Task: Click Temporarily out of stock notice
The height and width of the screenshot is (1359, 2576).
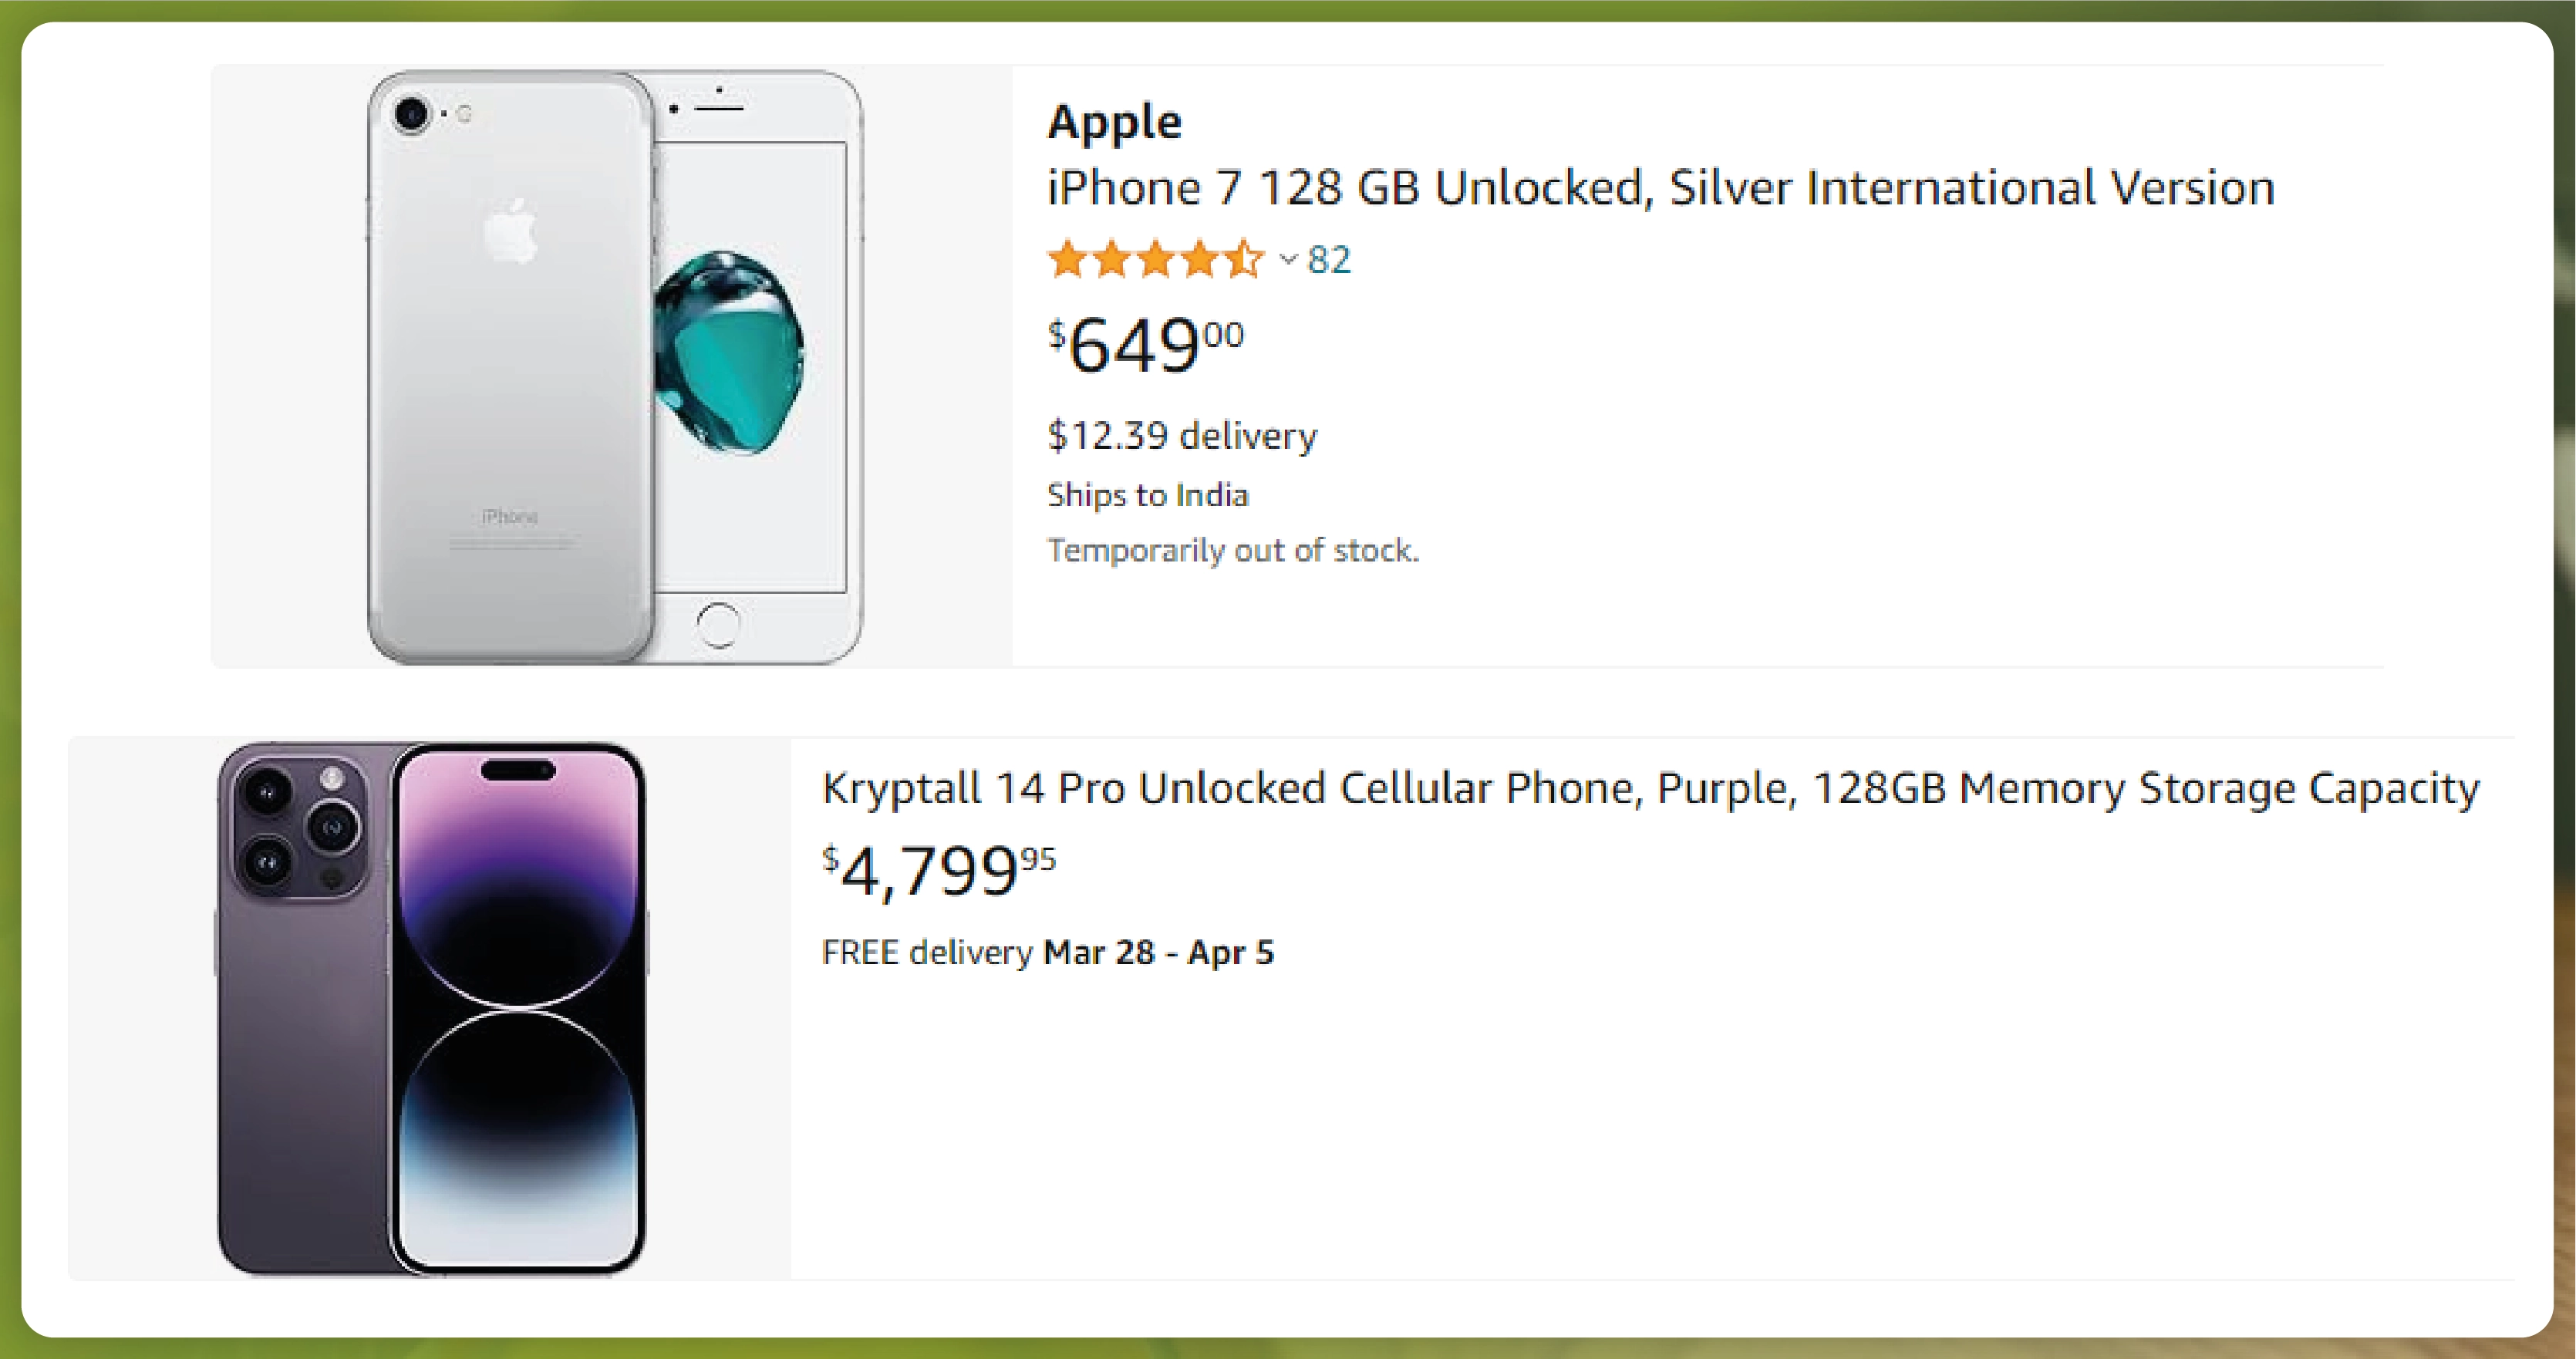Action: [1233, 550]
